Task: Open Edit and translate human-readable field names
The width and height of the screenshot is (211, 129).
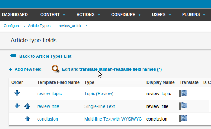Action: click(x=112, y=69)
